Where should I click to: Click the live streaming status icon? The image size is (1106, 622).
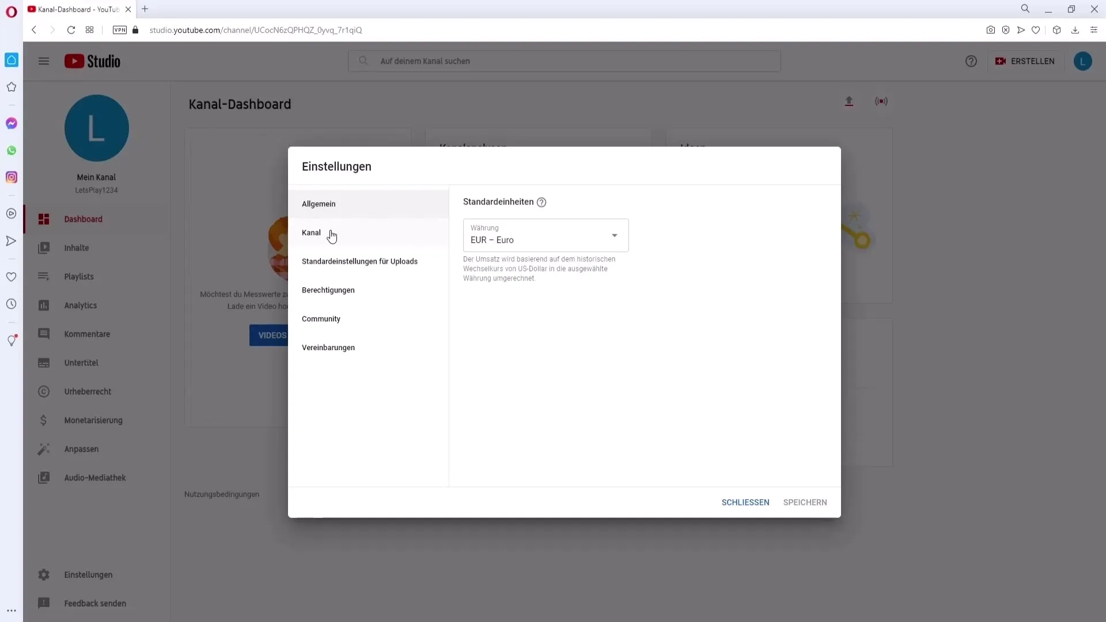coord(881,101)
